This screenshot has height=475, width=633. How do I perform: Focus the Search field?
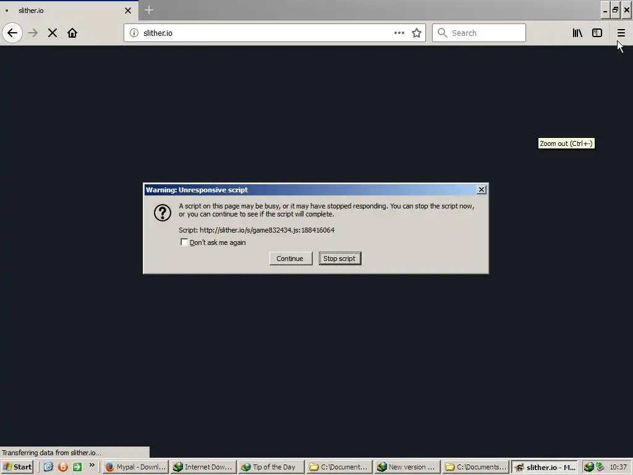click(x=479, y=33)
